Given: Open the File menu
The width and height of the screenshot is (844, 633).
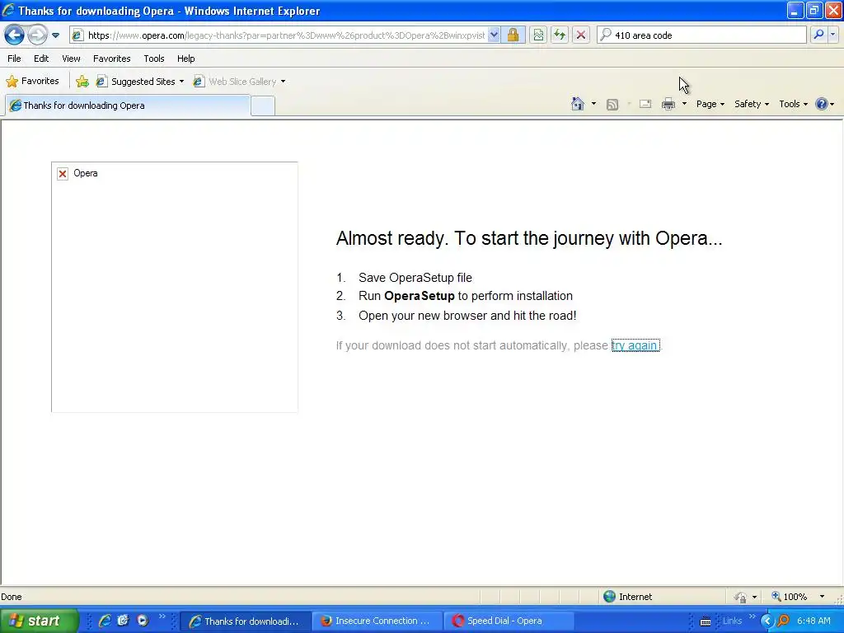Looking at the screenshot, I should point(15,59).
